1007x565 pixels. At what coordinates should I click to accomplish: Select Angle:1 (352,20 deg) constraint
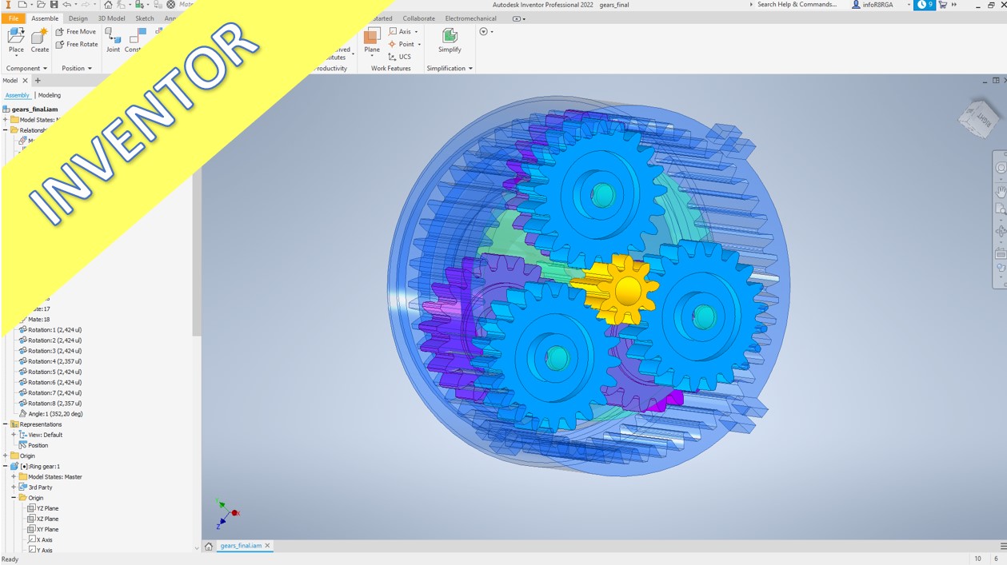[x=50, y=414]
